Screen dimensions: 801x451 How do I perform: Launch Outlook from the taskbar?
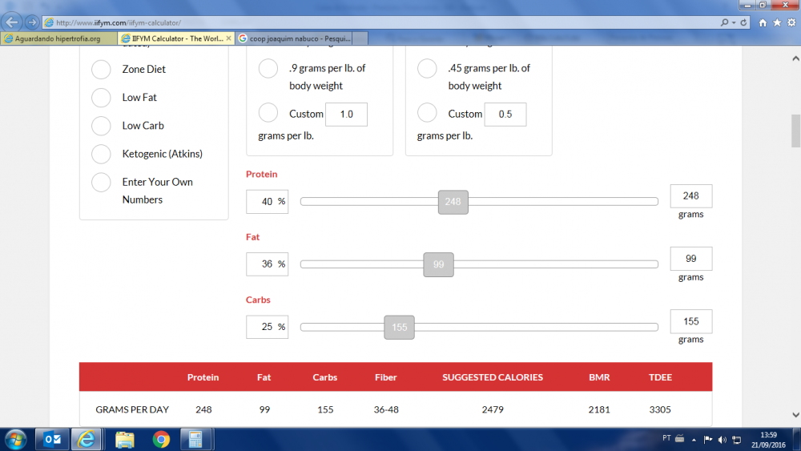53,439
